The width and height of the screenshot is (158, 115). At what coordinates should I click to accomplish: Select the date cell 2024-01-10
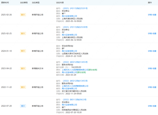(x=6, y=51)
